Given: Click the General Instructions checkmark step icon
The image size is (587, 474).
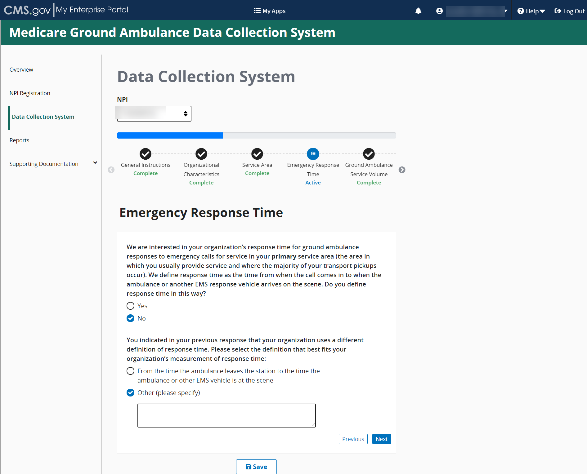Looking at the screenshot, I should pos(145,154).
